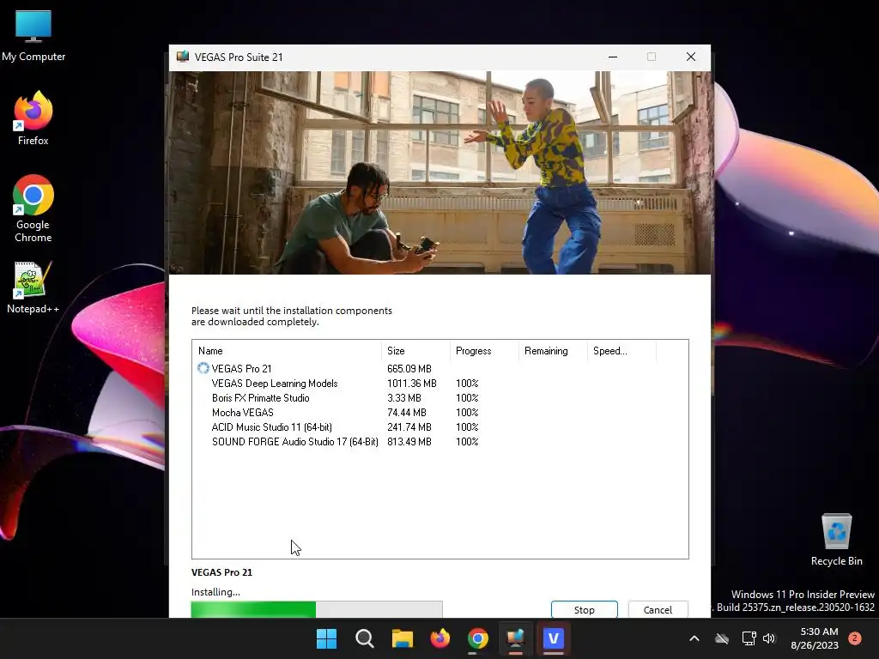Click the 1011.36 MB size value
This screenshot has width=879, height=659.
(x=412, y=384)
